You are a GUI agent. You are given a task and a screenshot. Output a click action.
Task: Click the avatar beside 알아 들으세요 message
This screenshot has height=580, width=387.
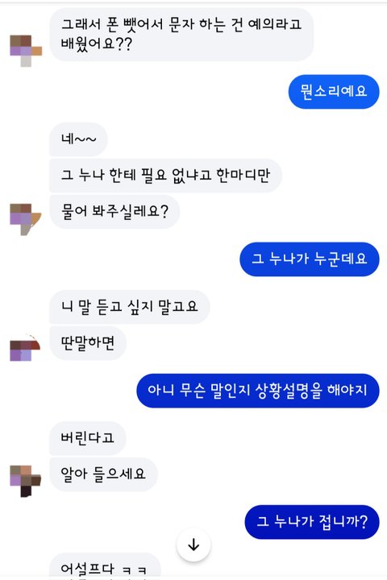point(26,481)
